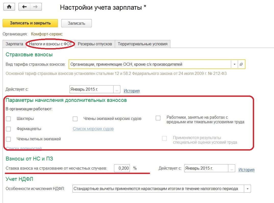Click the accident insurance rate input field
Viewport: 274px width, 203px height.
tap(122, 168)
